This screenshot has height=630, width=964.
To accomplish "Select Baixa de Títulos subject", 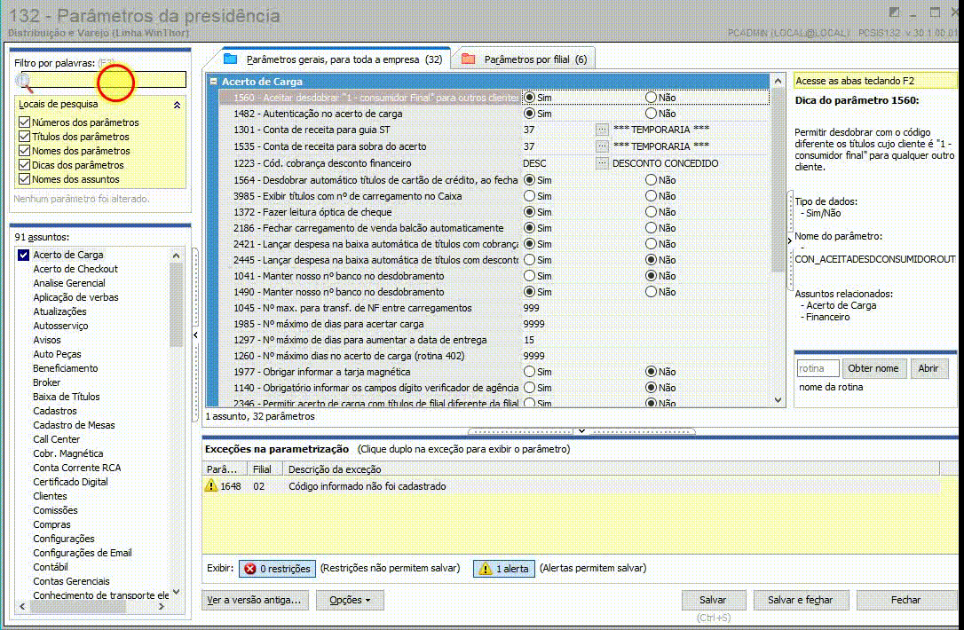I will [67, 397].
